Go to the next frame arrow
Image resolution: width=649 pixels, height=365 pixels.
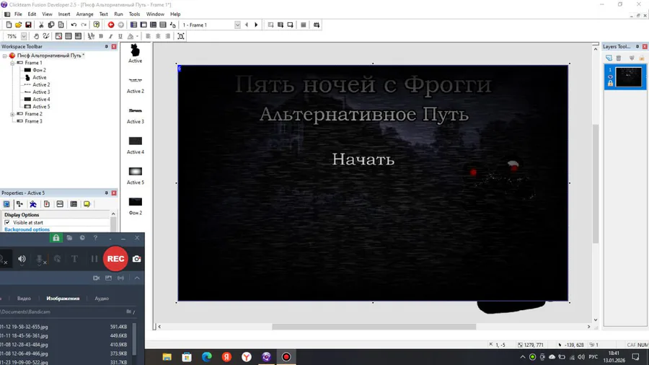click(x=256, y=25)
